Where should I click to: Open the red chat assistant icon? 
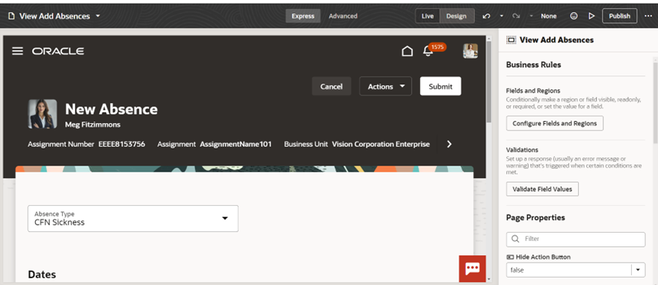point(472,268)
